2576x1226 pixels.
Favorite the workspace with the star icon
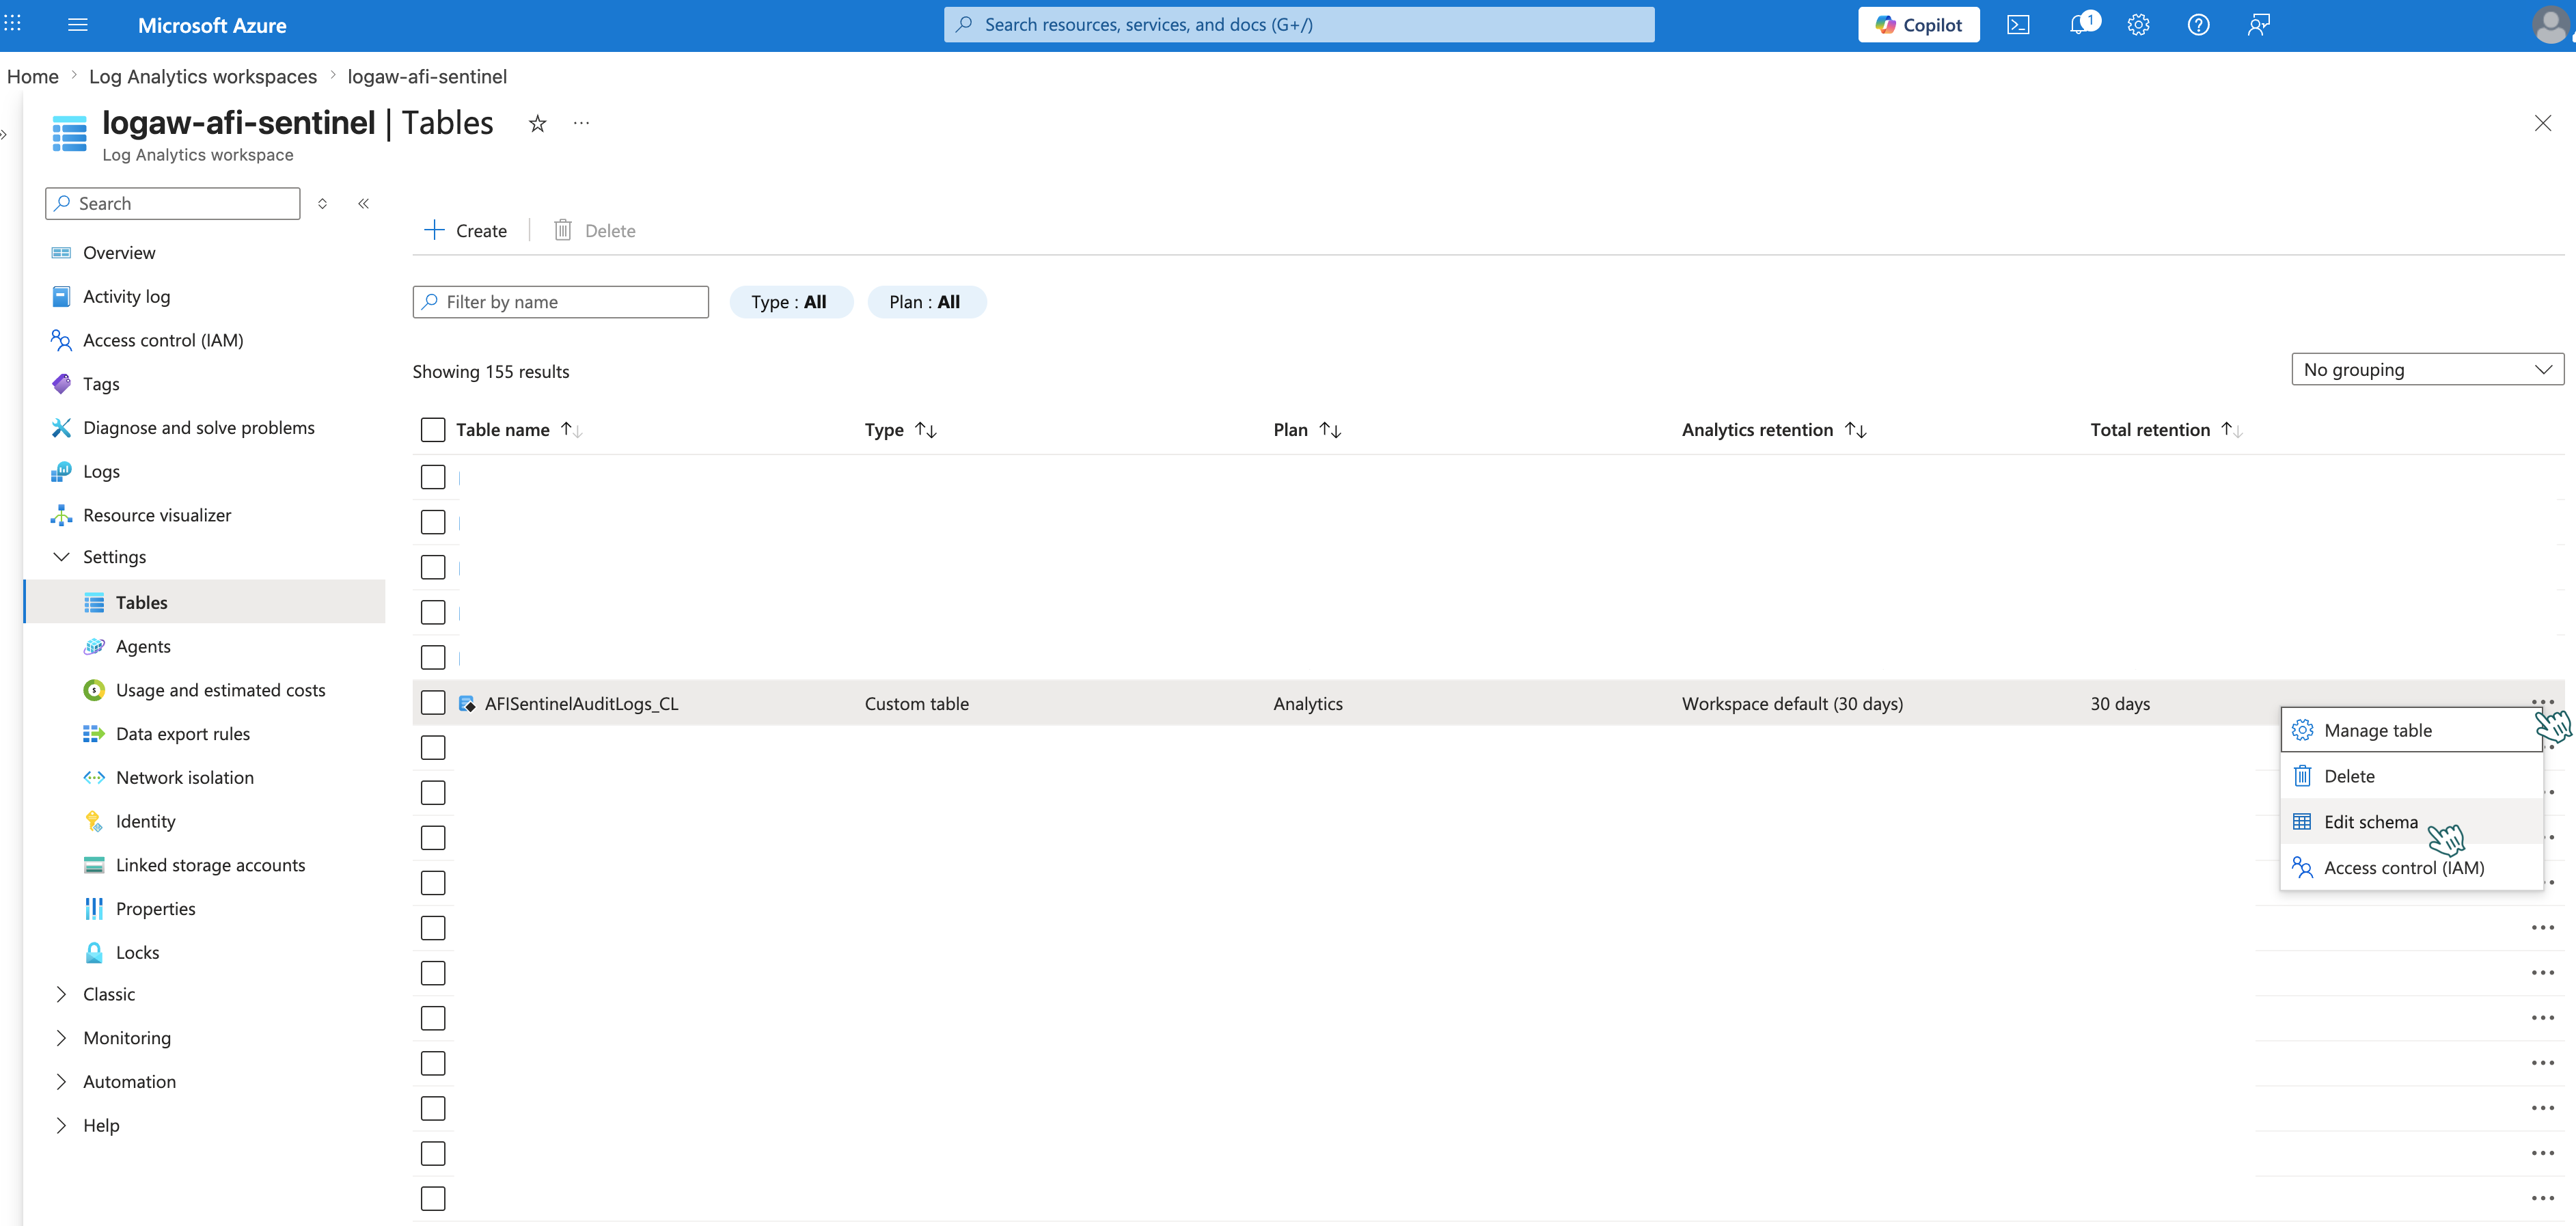pos(538,123)
